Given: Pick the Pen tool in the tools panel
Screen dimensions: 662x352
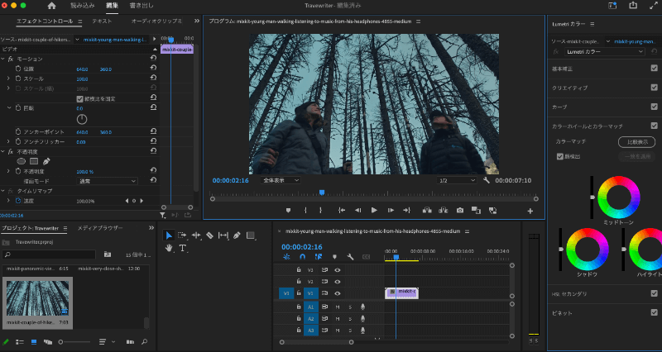Looking at the screenshot, I should (237, 235).
